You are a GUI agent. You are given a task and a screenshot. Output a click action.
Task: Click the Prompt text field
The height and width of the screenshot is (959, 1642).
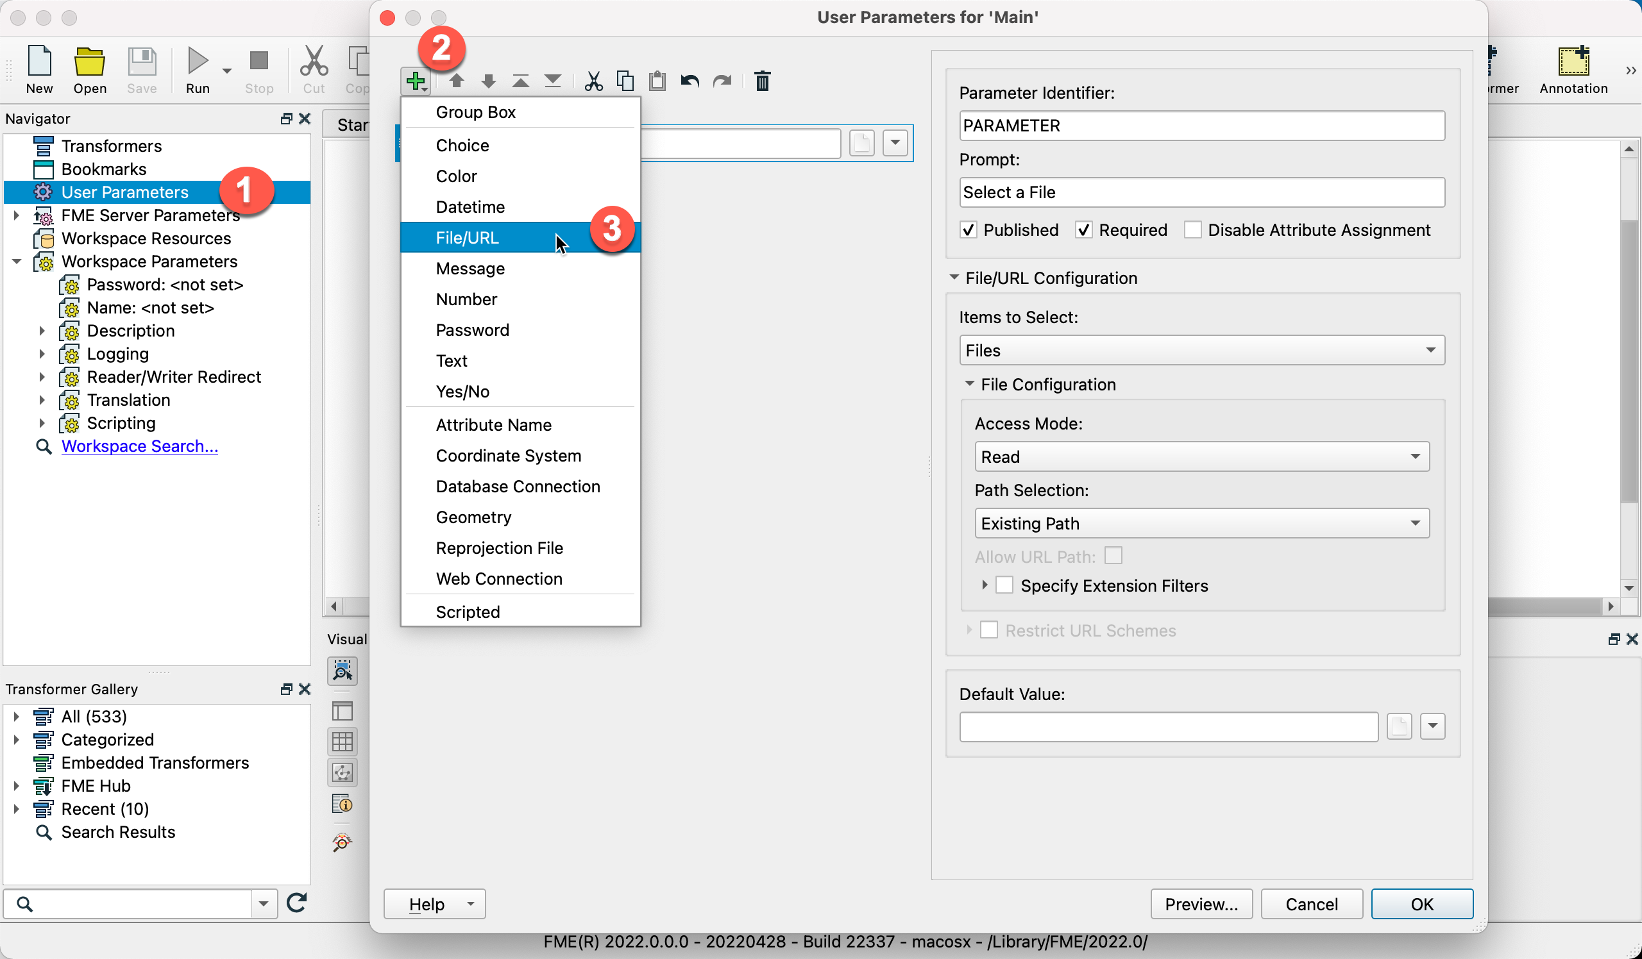tap(1201, 192)
